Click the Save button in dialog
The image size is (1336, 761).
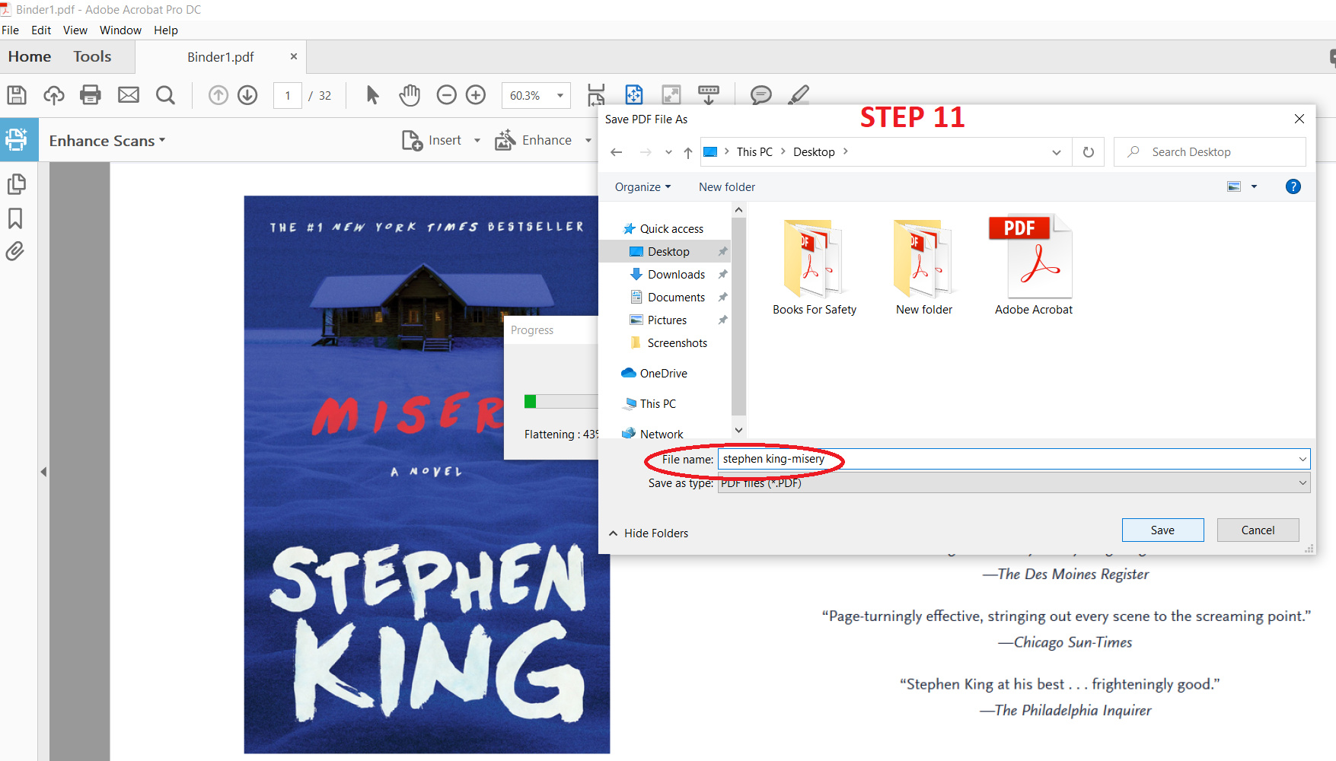(1162, 530)
